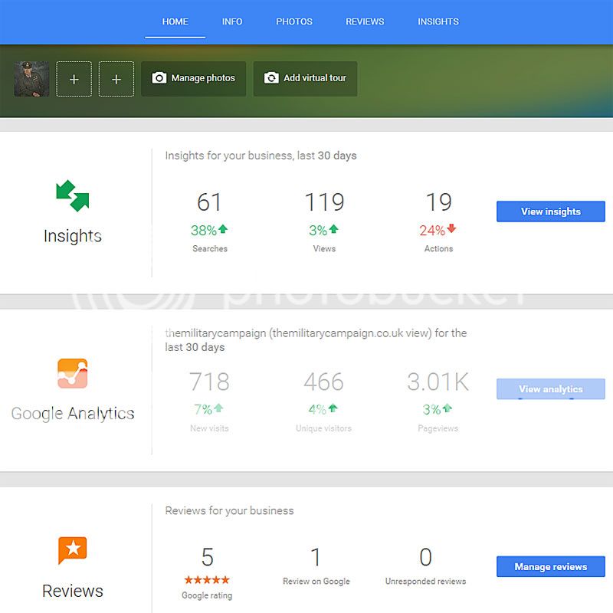This screenshot has height=613, width=613.
Task: Click 'Reviews for your business' heading
Action: coord(229,510)
